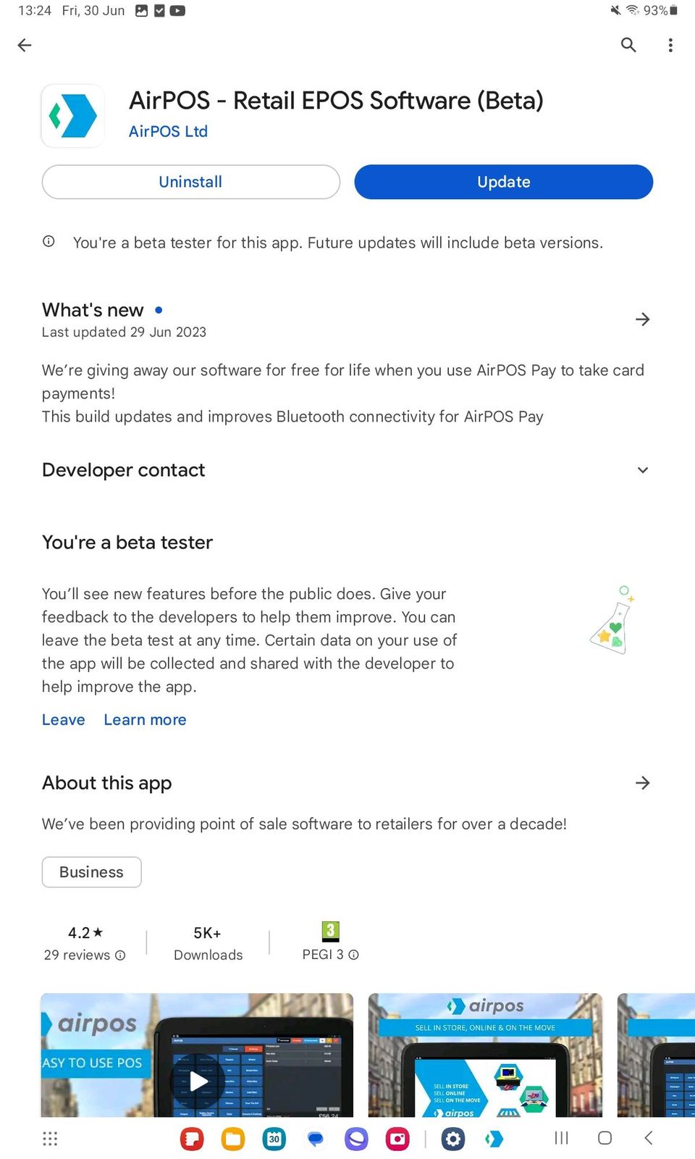Open the What's new detail arrow
Image resolution: width=695 pixels, height=1159 pixels.
point(642,319)
